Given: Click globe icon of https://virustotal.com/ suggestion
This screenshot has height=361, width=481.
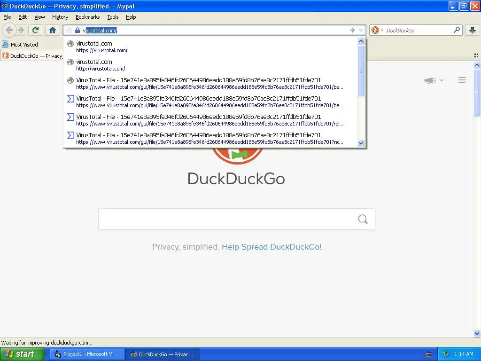Looking at the screenshot, I should 70,44.
